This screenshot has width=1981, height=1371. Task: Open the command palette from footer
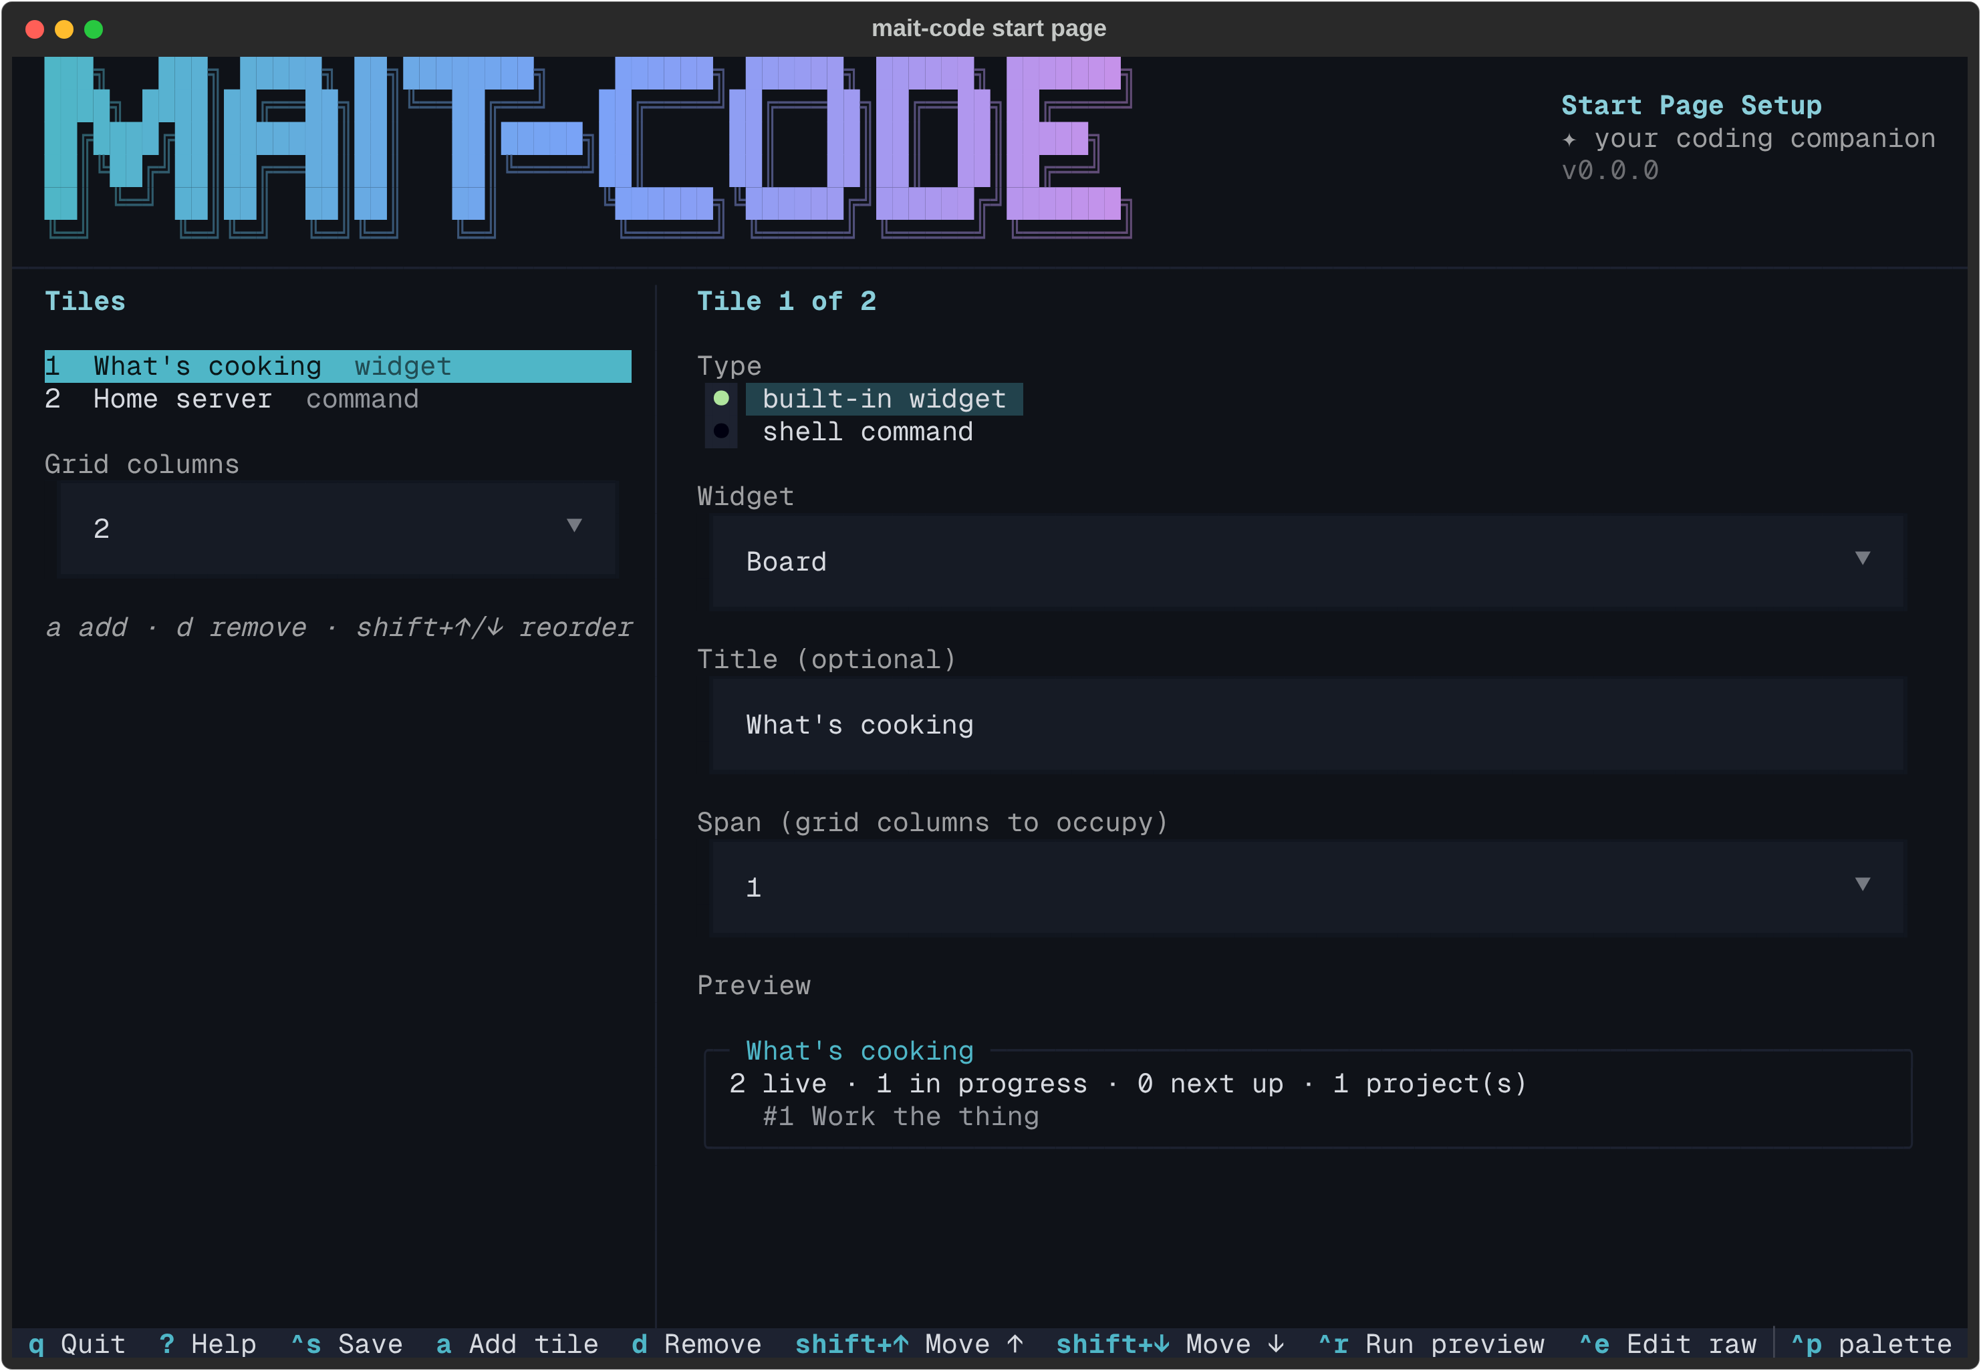(x=1871, y=1344)
